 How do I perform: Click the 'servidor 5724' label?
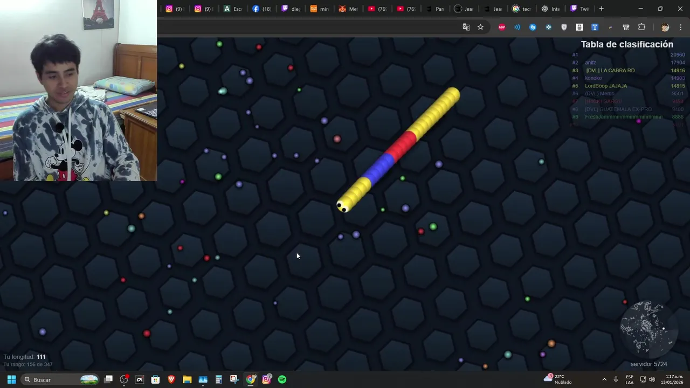[x=648, y=364]
